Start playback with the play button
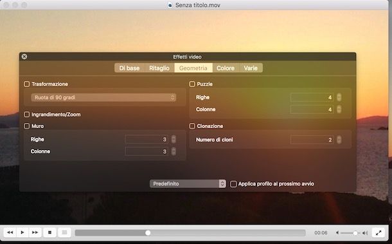The height and width of the screenshot is (244, 392). coord(22,232)
